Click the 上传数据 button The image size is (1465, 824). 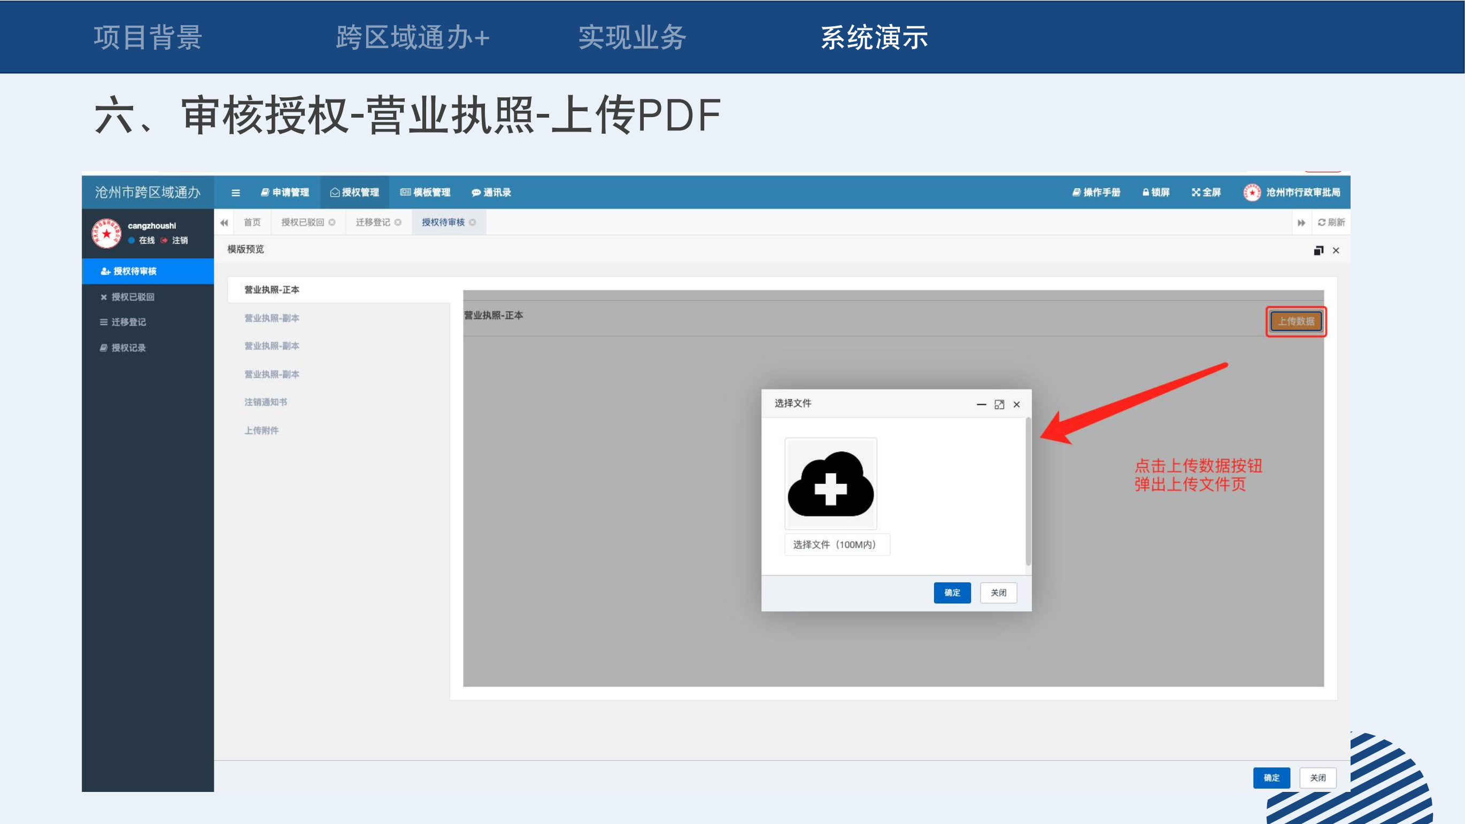point(1296,321)
